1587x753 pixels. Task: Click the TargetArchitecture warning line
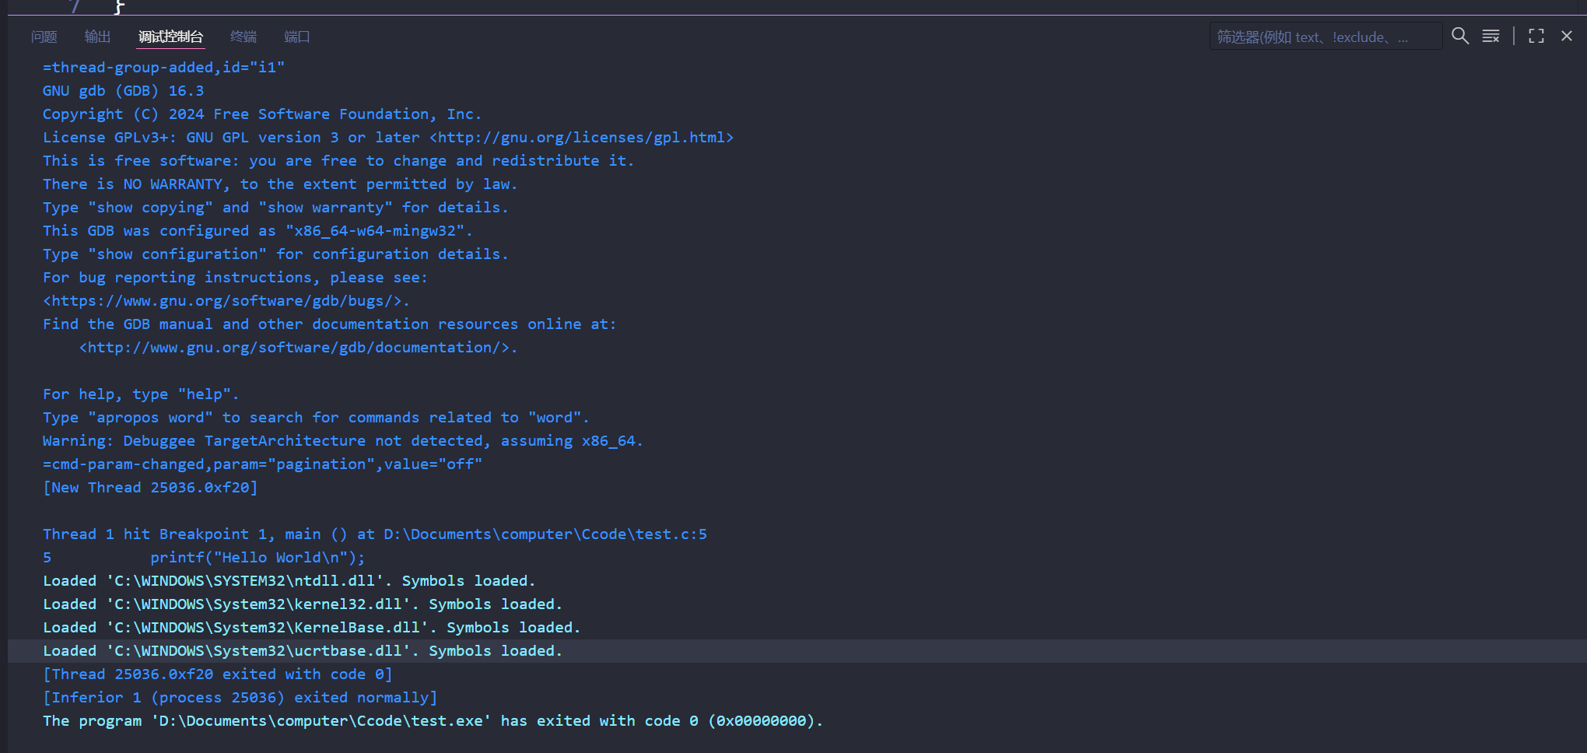(342, 441)
